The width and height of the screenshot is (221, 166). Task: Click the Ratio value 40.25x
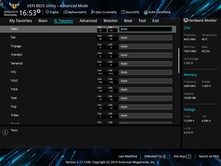click(x=206, y=51)
